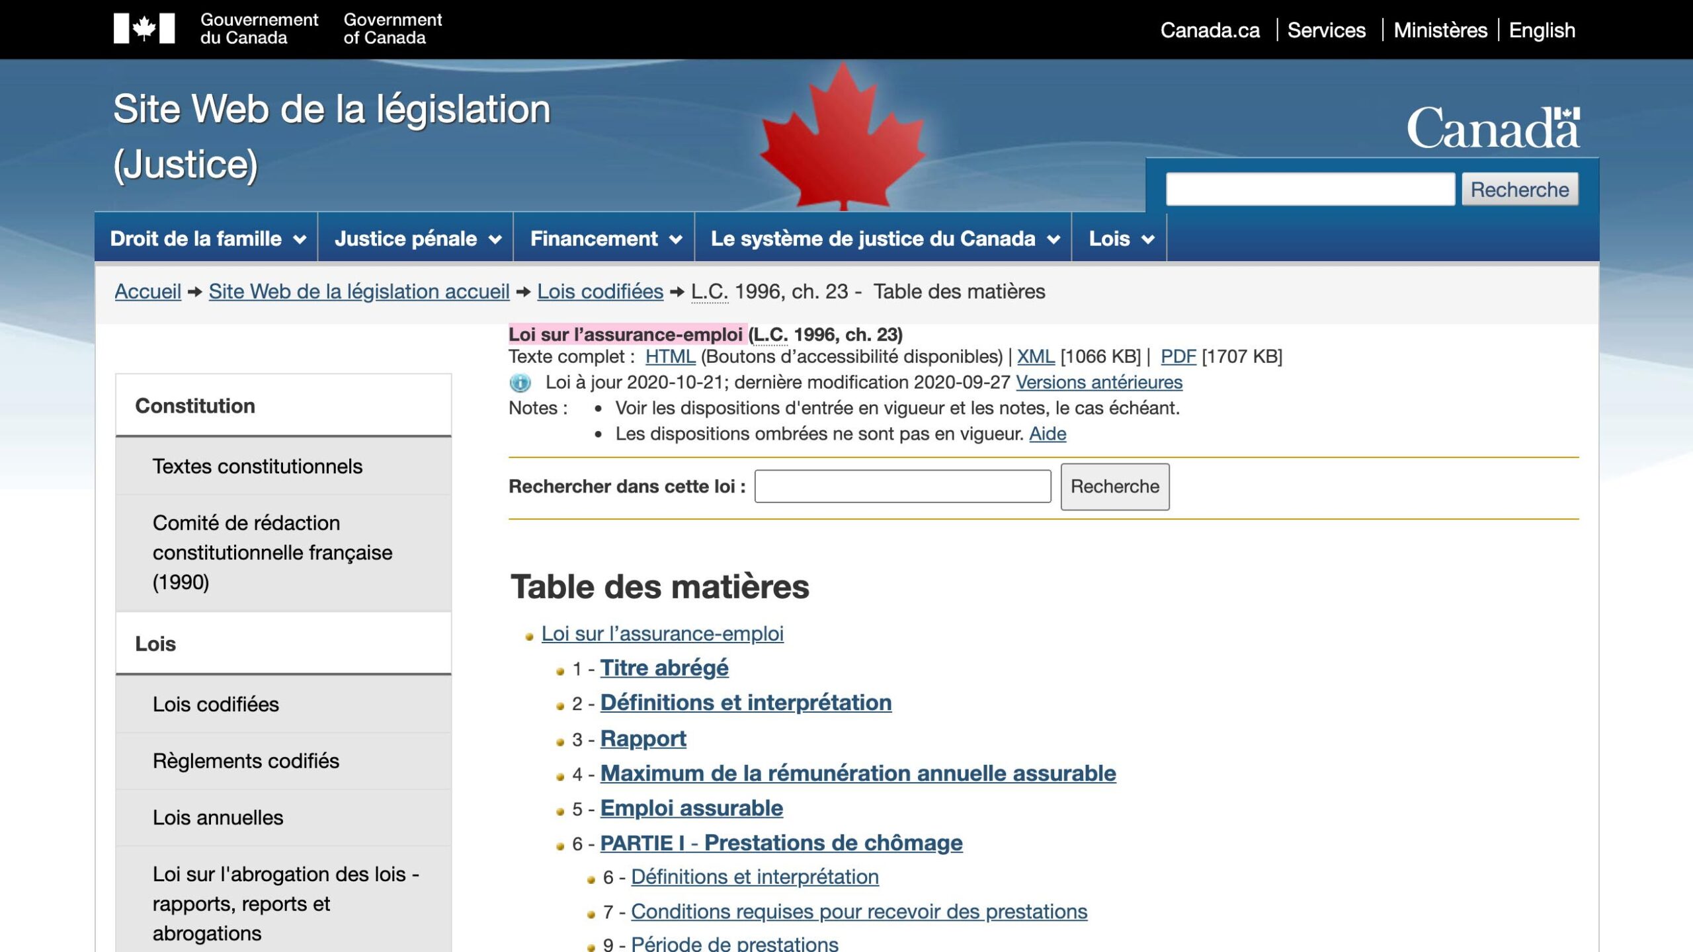Open the PDF version of the law
The height and width of the screenshot is (952, 1693).
(1178, 356)
